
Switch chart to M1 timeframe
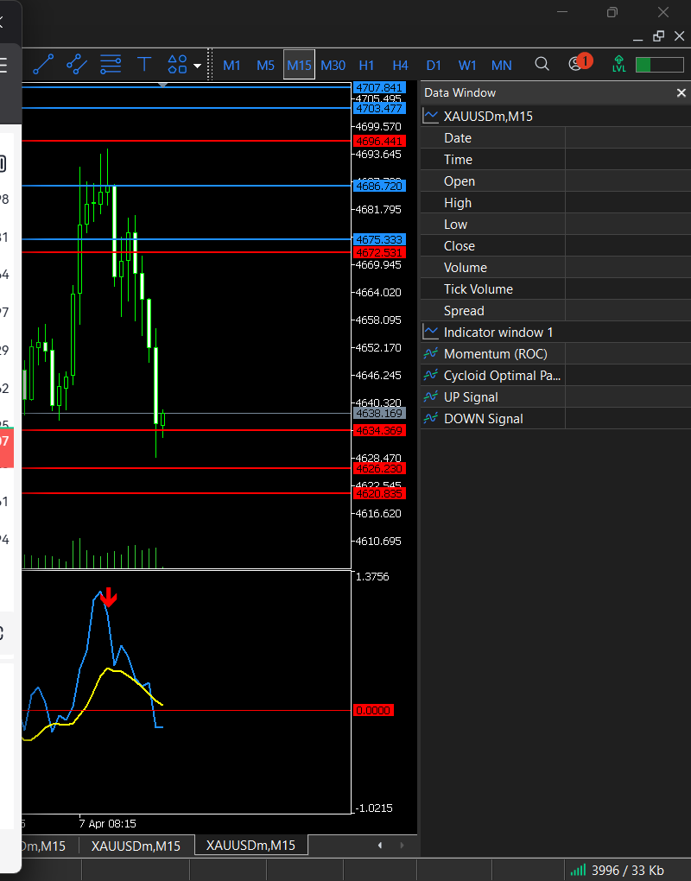point(231,65)
